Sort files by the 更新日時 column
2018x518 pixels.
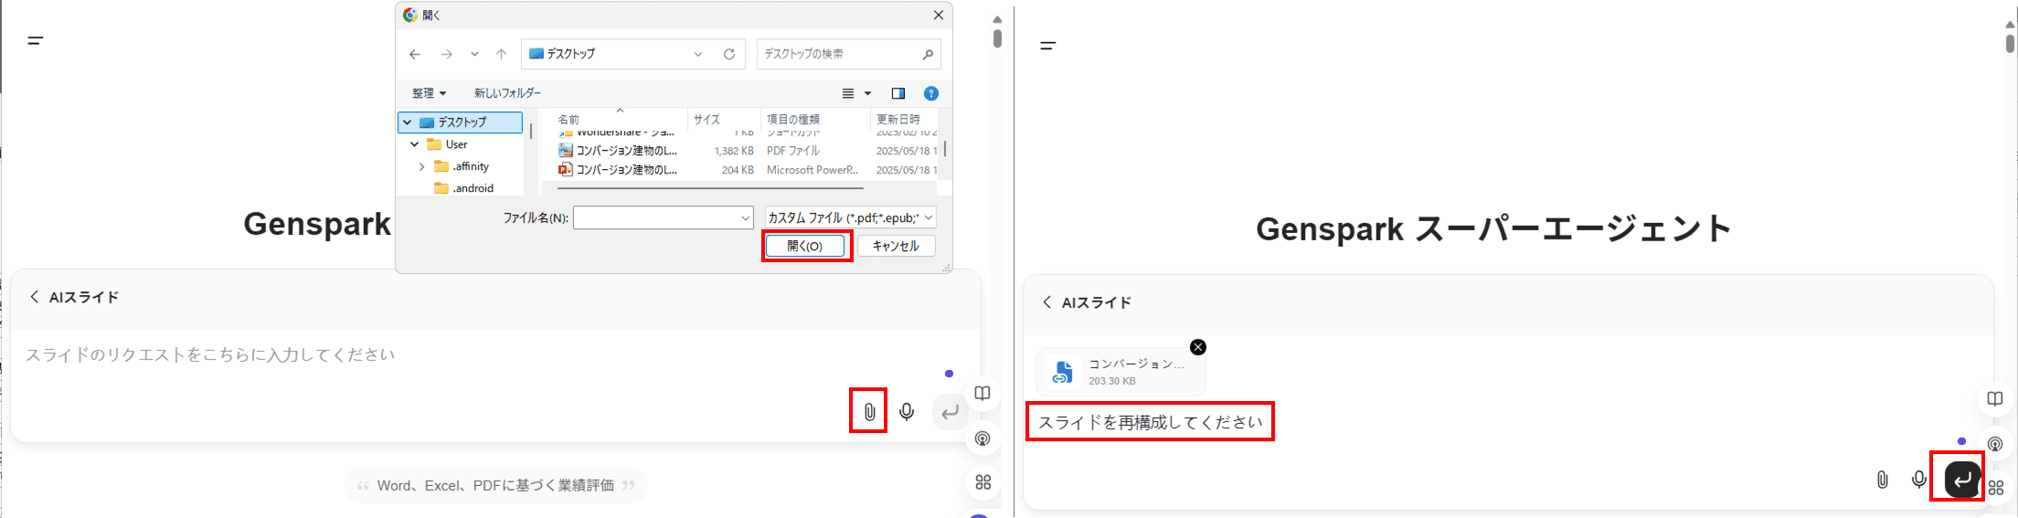point(898,120)
